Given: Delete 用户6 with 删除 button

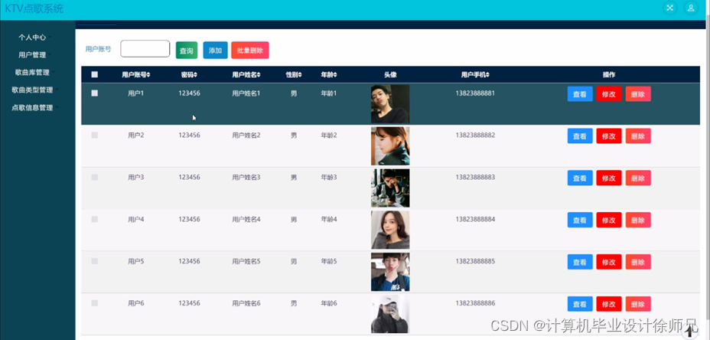Looking at the screenshot, I should (x=638, y=304).
